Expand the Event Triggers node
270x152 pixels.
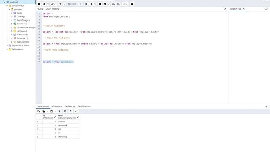(x=12, y=20)
